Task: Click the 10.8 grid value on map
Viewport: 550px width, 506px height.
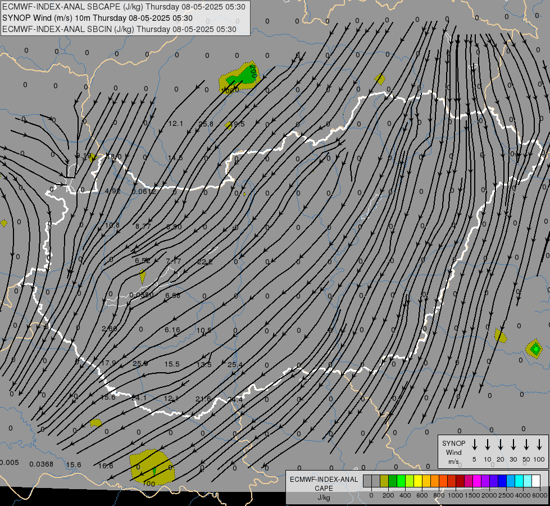Action: click(112, 225)
